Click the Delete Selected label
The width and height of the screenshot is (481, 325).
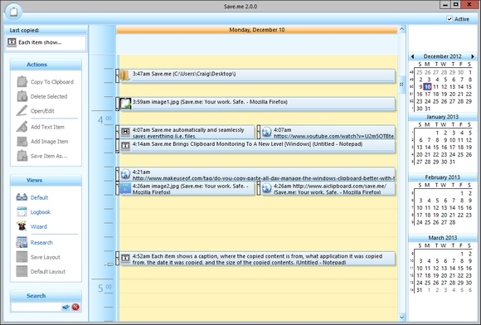[x=49, y=96]
